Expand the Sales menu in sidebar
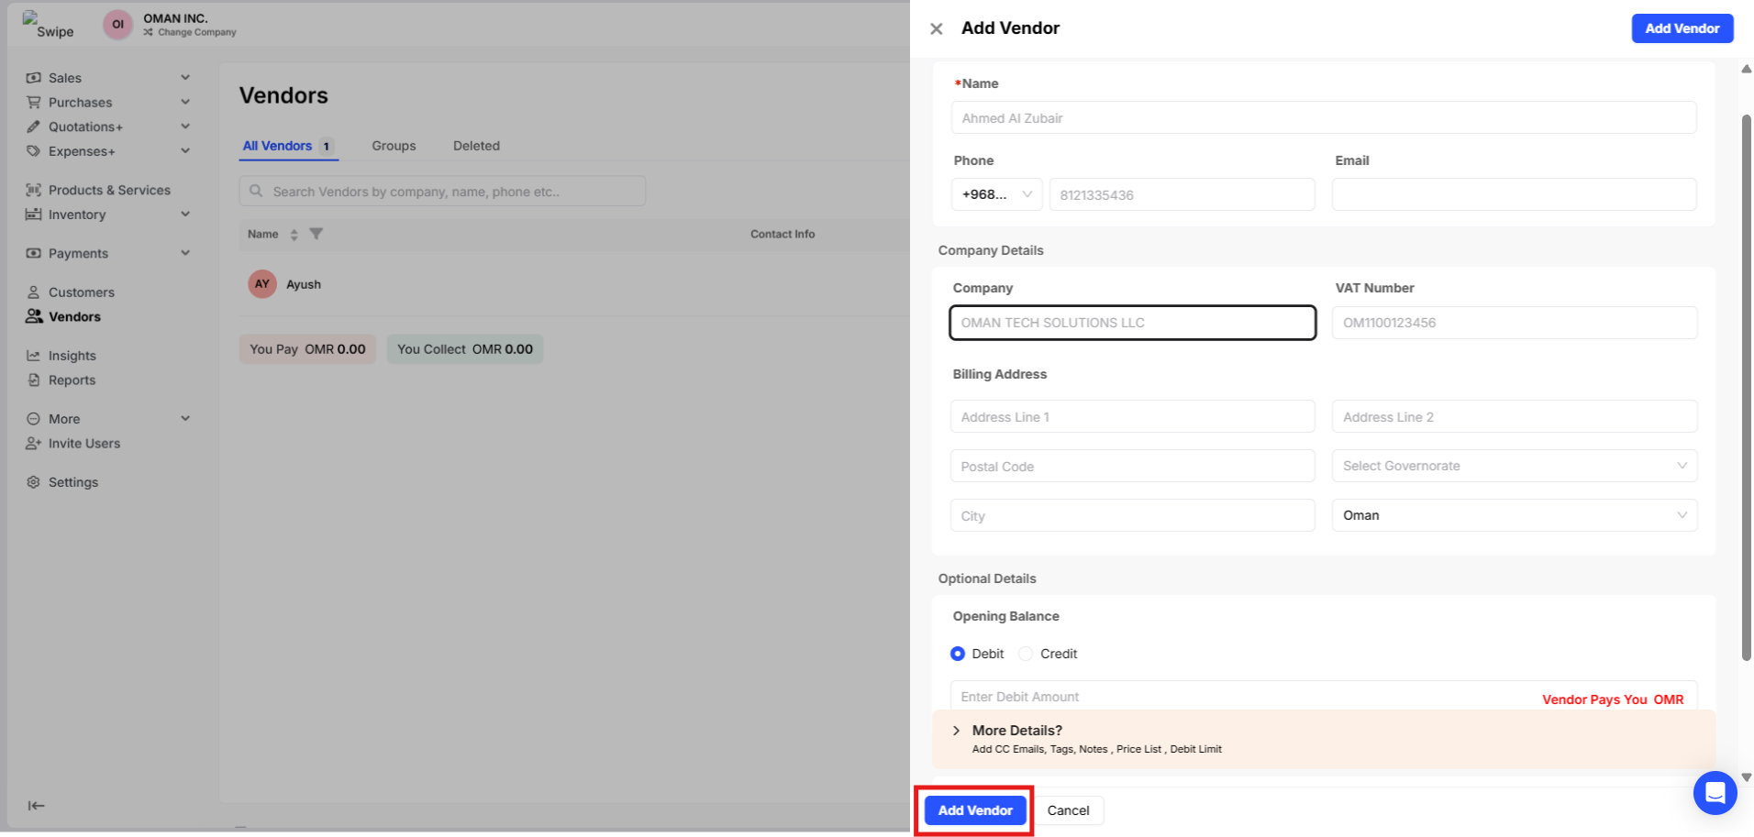The image size is (1754, 837). point(185,78)
